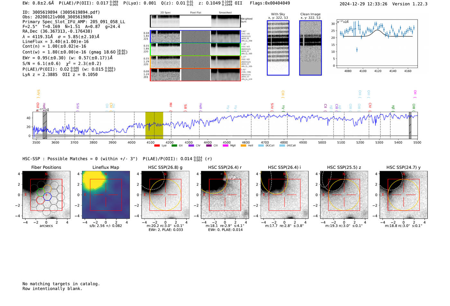Click the HeII orange legend swatch

[243, 145]
